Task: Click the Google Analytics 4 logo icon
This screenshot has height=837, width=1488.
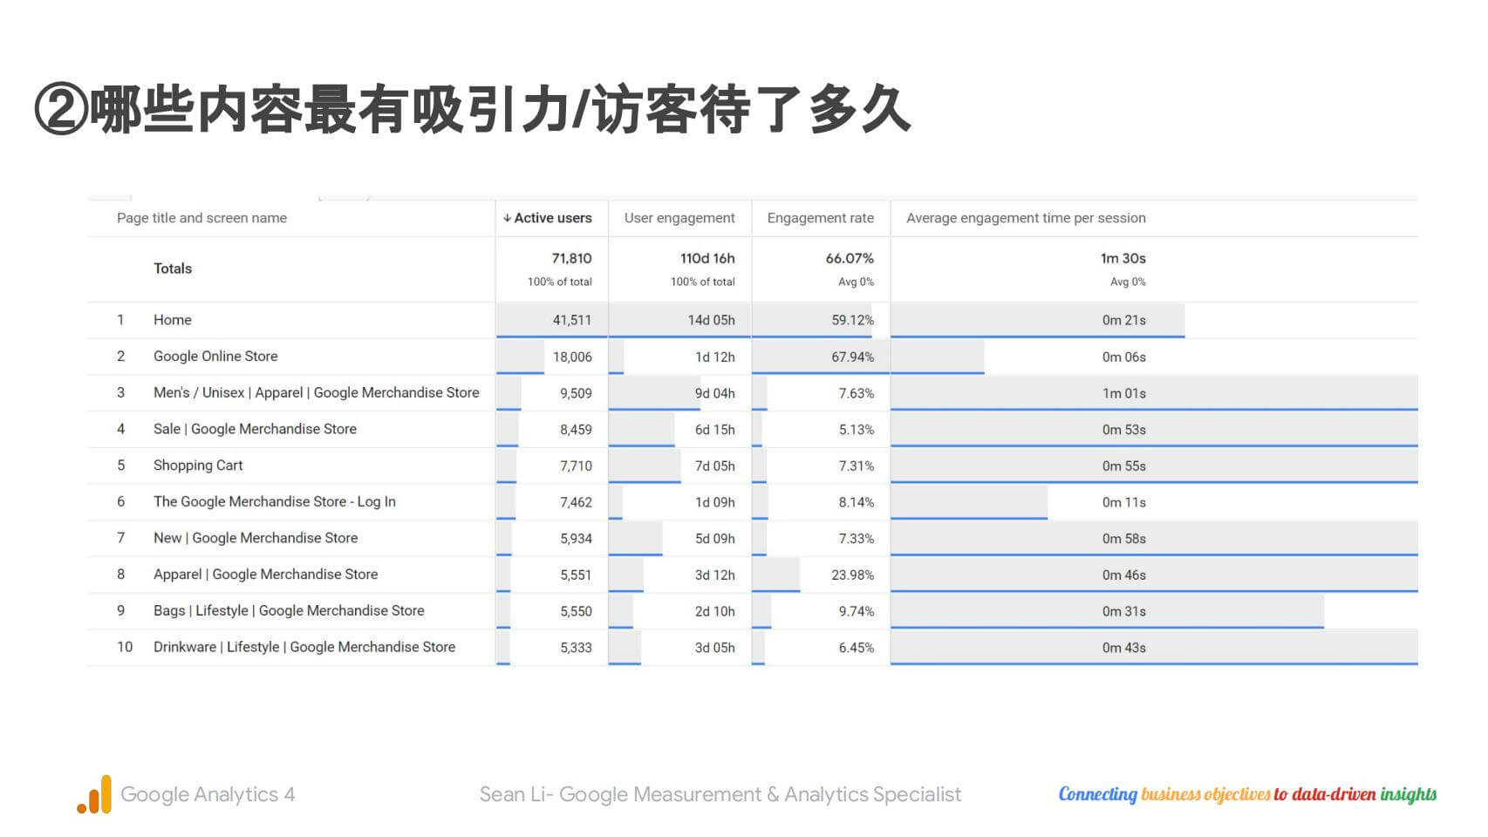Action: [94, 794]
